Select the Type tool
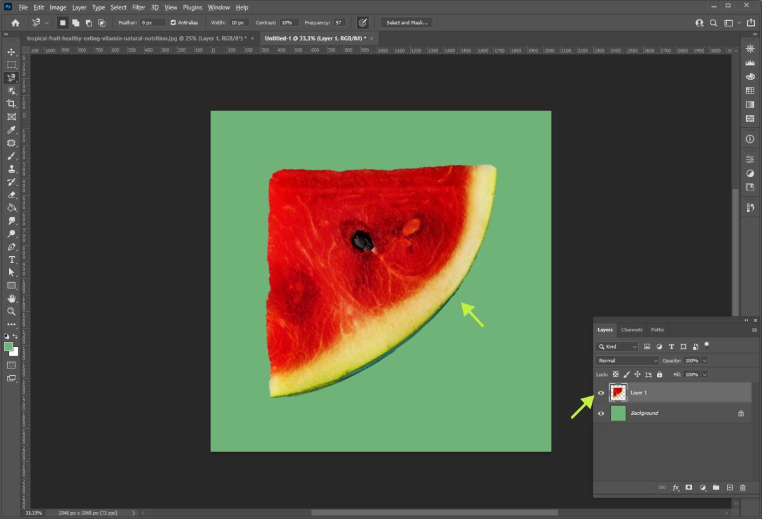The image size is (762, 519). point(11,260)
